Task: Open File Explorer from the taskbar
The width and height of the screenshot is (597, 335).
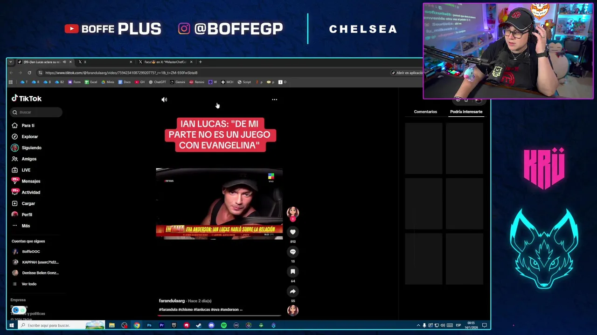Action: 112,325
